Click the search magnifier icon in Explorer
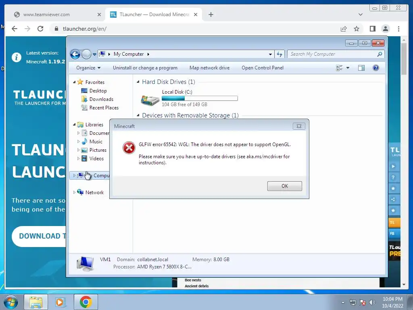The image size is (413, 310). click(x=380, y=54)
